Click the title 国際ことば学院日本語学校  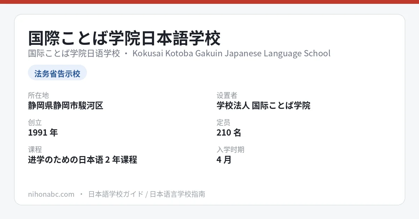[x=124, y=38]
